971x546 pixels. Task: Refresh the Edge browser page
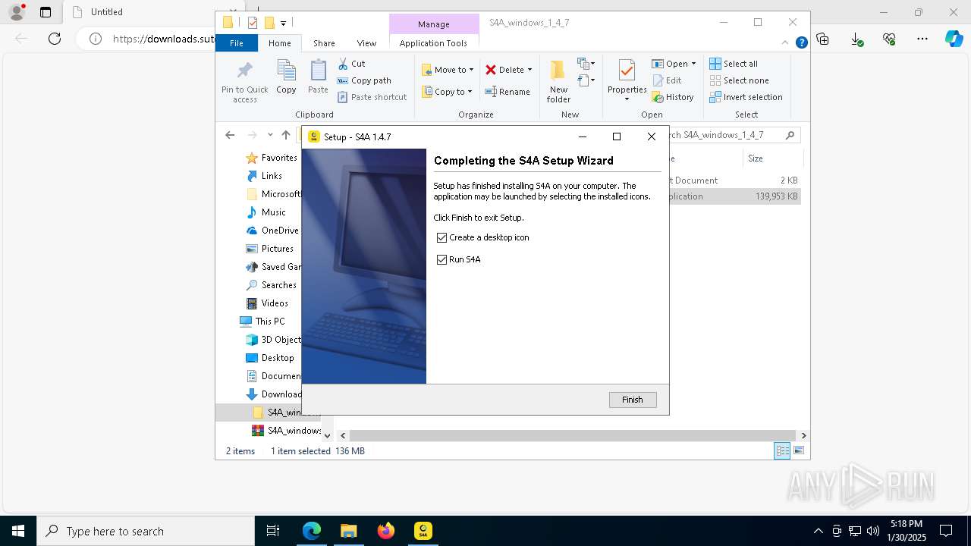(x=55, y=38)
